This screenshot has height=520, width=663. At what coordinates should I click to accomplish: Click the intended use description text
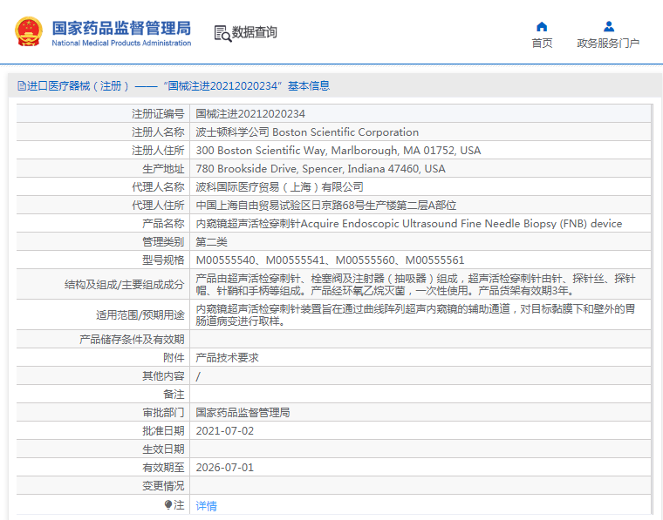coord(415,314)
